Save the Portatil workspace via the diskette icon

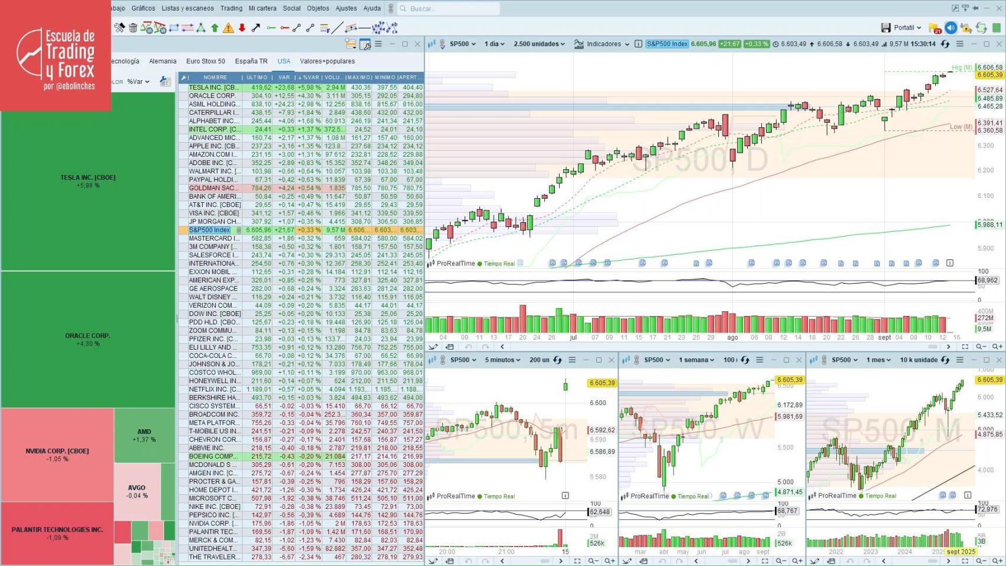pyautogui.click(x=886, y=28)
